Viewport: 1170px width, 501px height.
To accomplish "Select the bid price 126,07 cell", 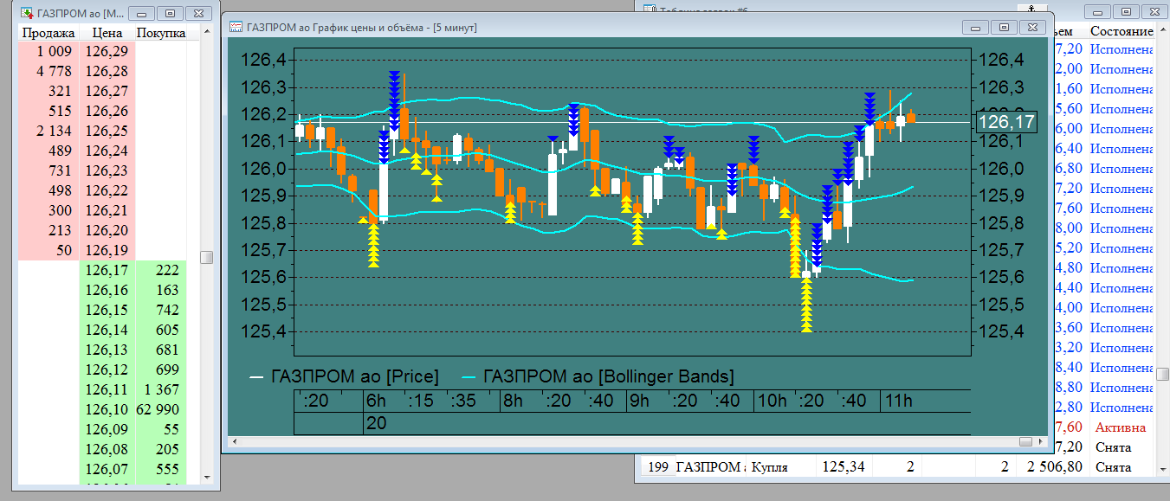I will (x=107, y=470).
